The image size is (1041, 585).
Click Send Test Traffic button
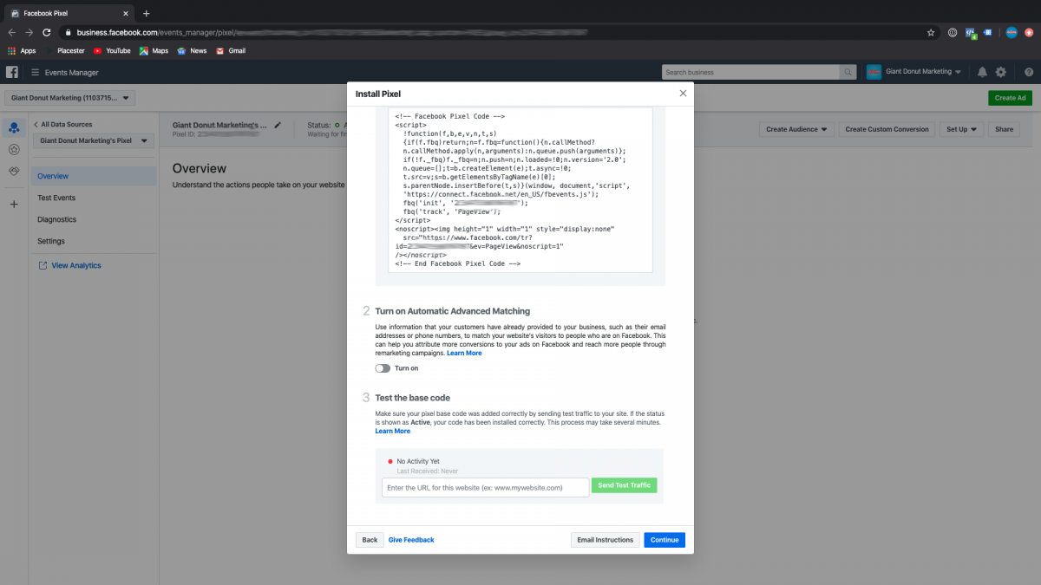point(624,485)
